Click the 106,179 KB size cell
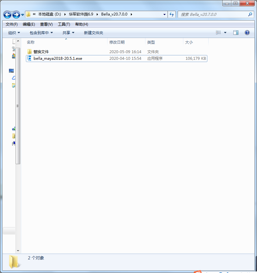Screen dimensions: 257x273 196,58
